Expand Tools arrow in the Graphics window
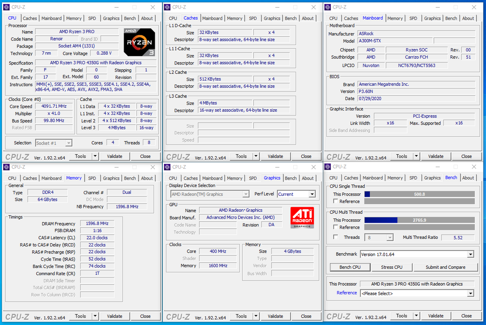 click(256, 316)
